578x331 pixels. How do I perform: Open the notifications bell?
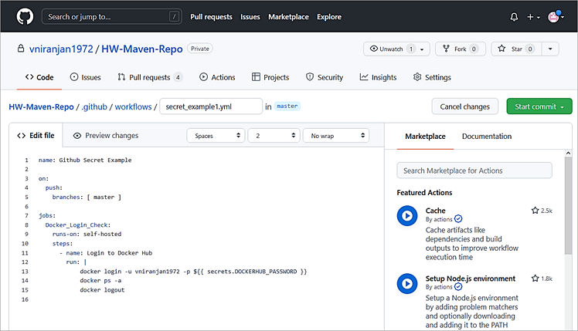pyautogui.click(x=515, y=16)
